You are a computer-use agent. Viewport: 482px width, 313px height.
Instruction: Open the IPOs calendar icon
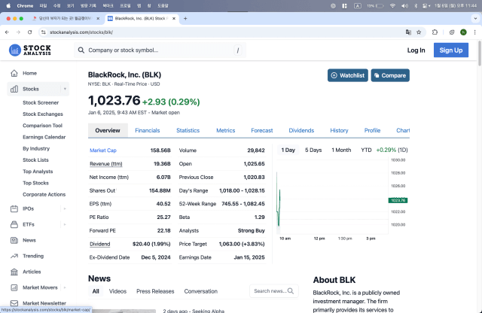[14, 209]
